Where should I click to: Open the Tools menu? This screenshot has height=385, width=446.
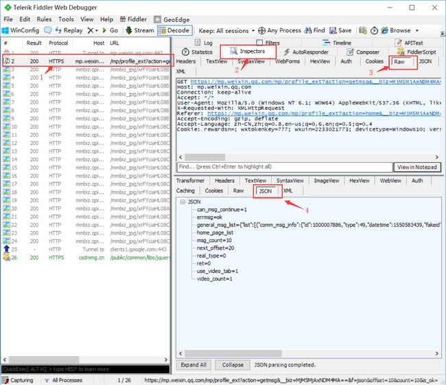click(x=66, y=19)
